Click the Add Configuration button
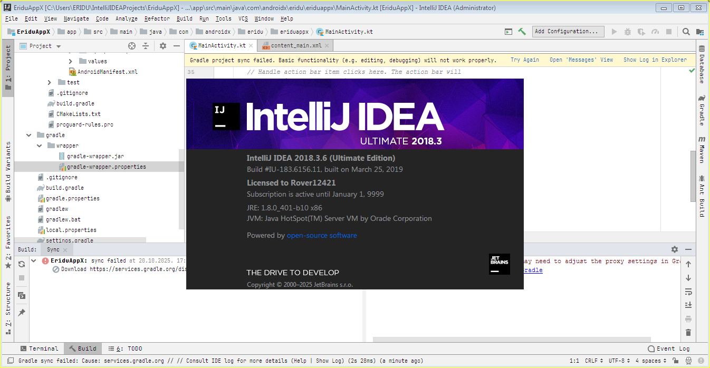Screen dimensions: 710x368 point(568,32)
